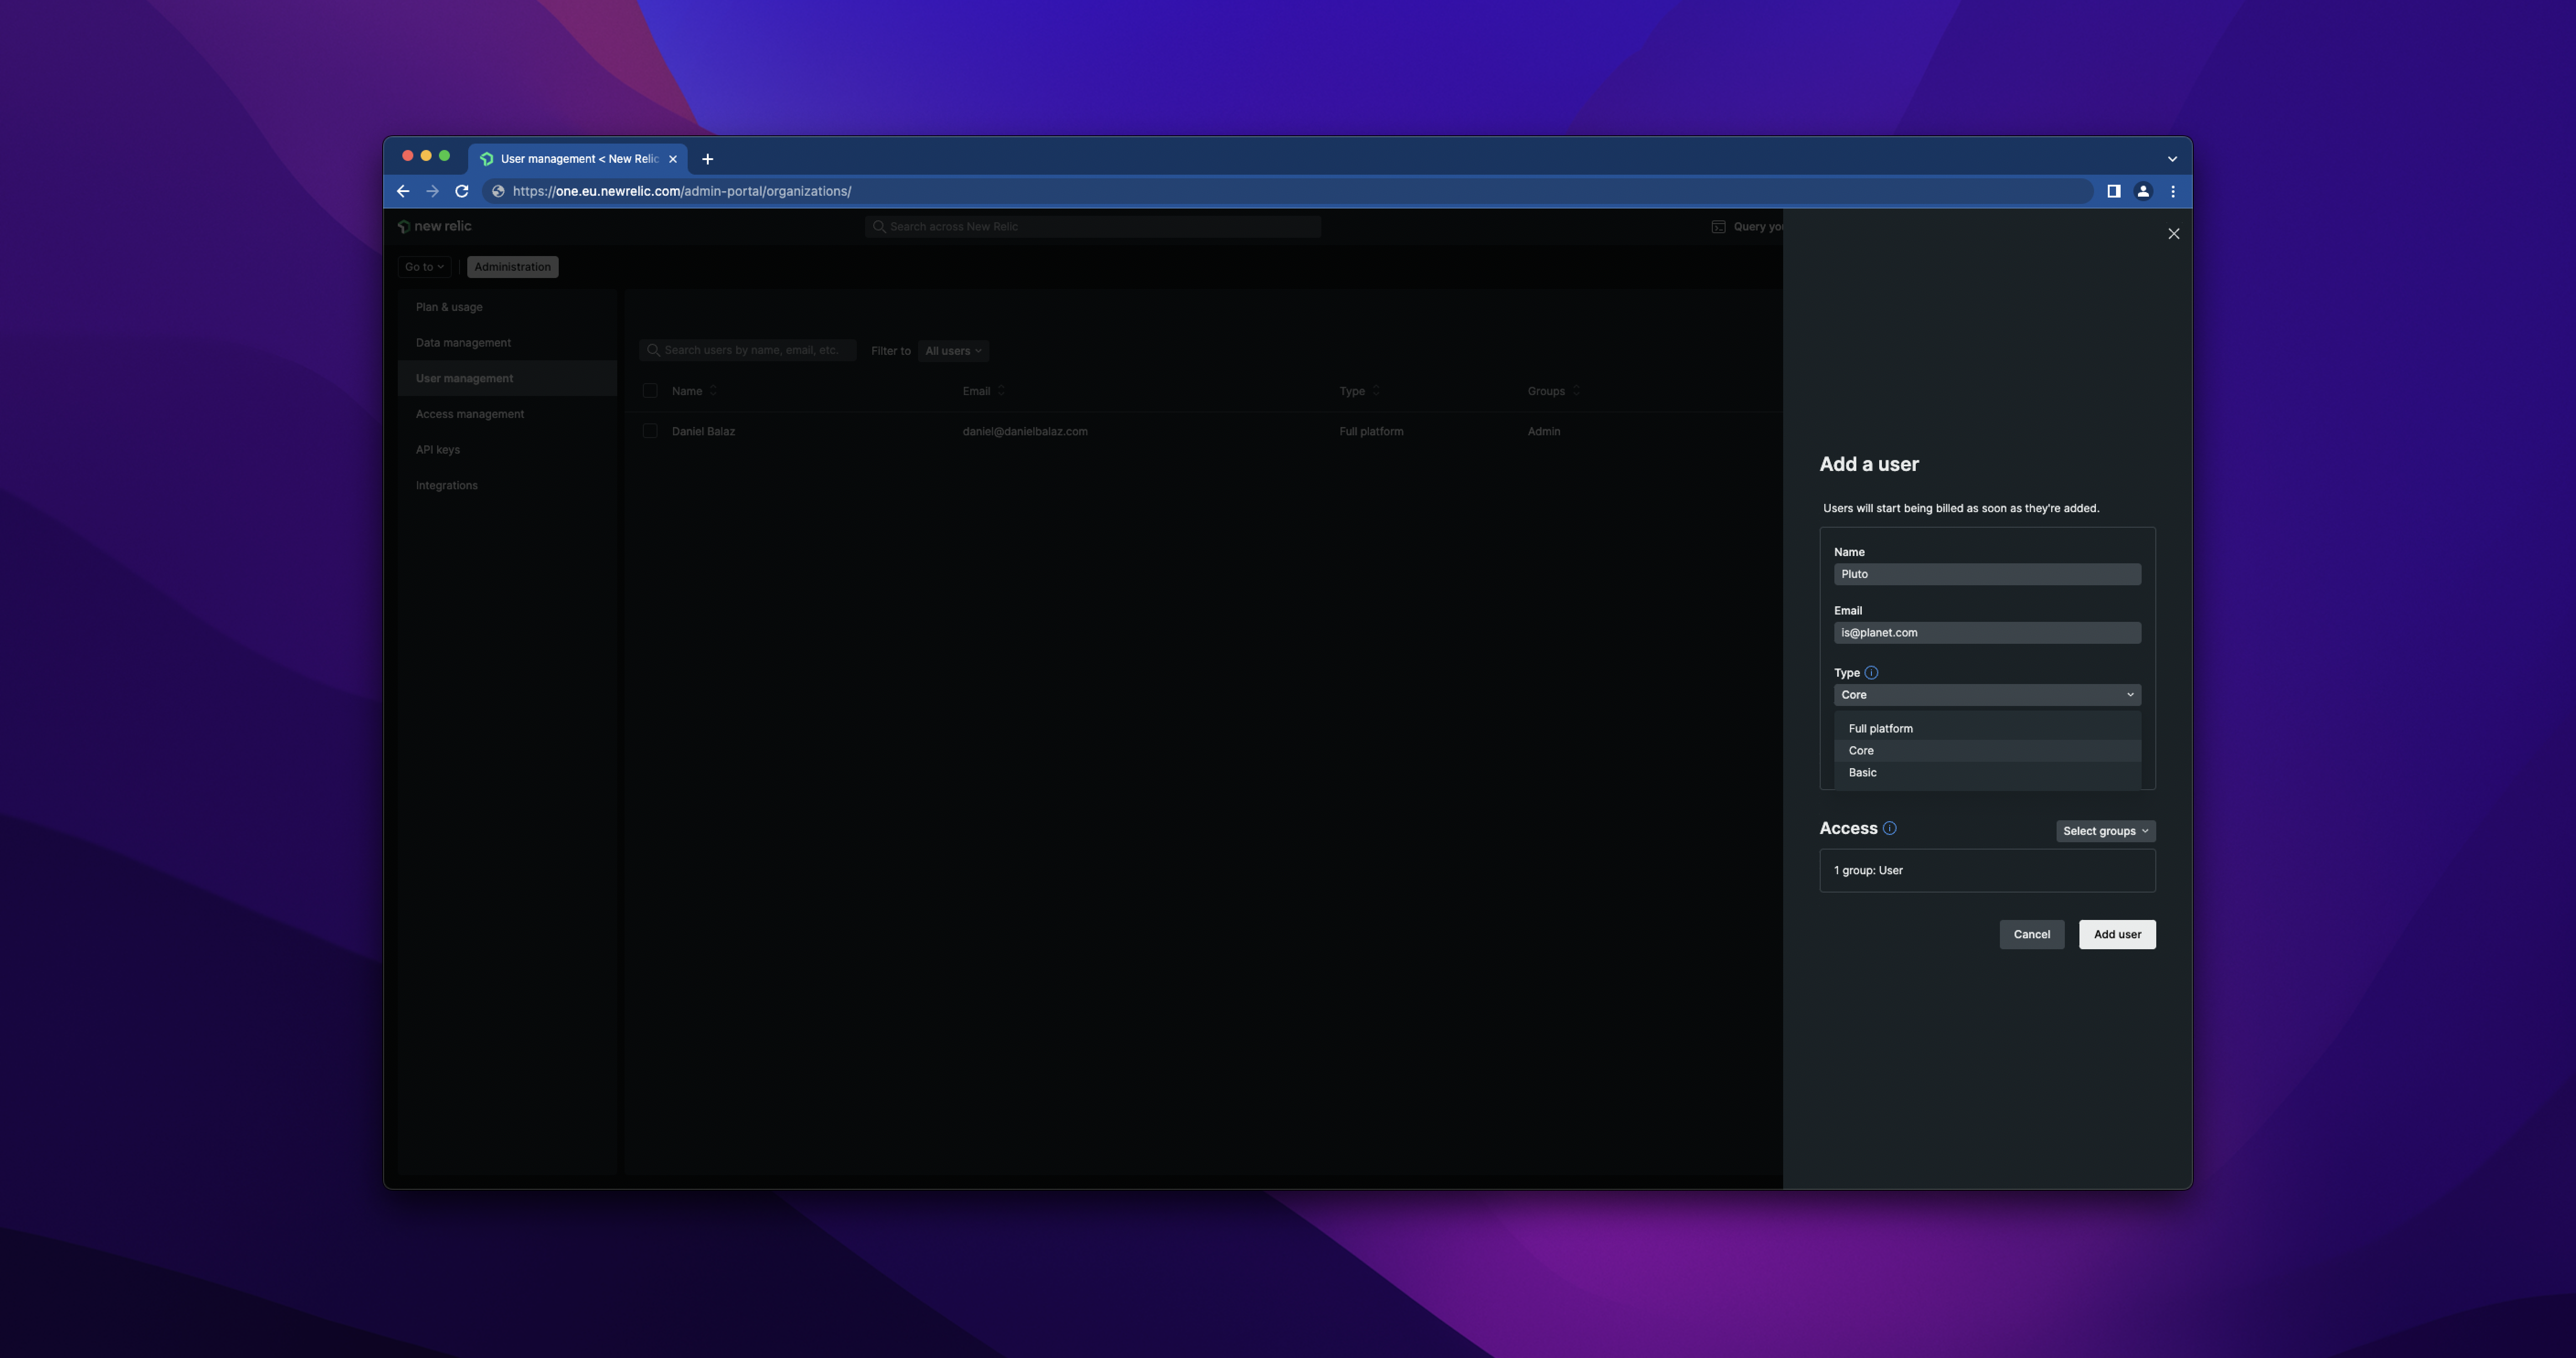Click the browser reload icon

coord(462,191)
